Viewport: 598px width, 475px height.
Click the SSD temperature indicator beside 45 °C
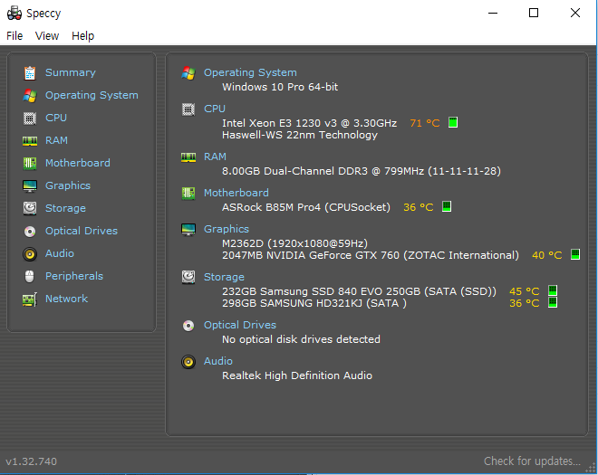pos(552,290)
